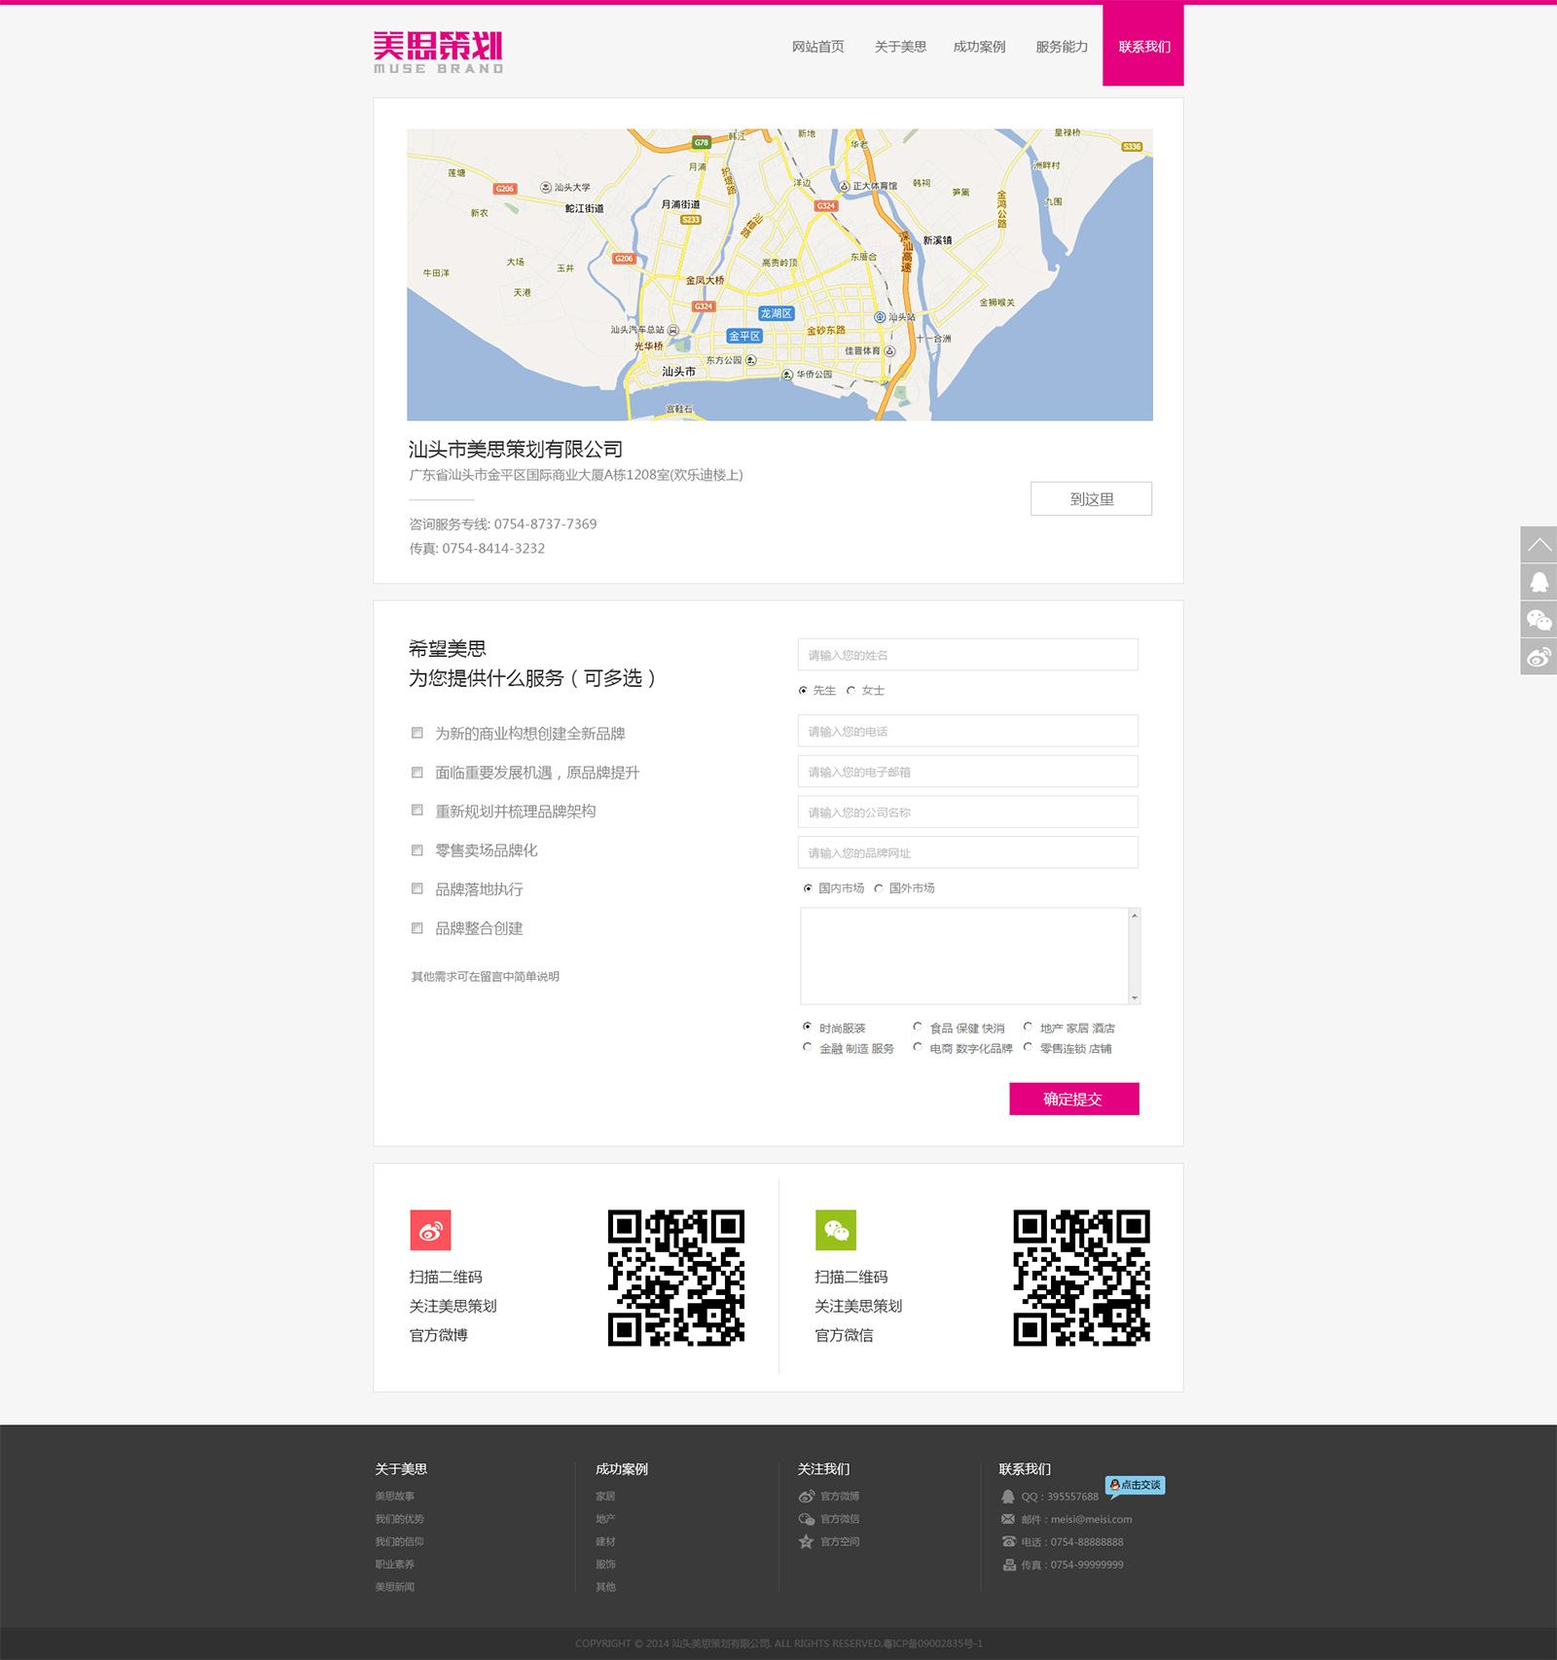Open WeChat icon in the side toolbar
This screenshot has height=1660, width=1557.
(x=1539, y=620)
